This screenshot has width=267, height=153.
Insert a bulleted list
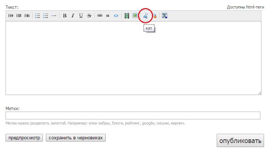tap(37, 16)
